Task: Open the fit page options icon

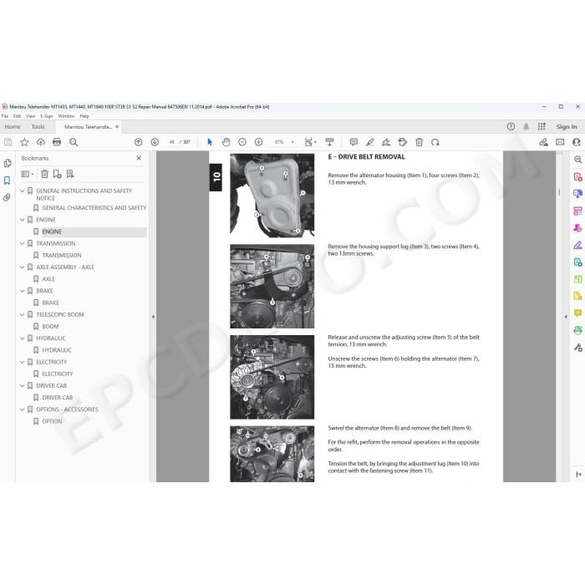Action: pyautogui.click(x=310, y=142)
